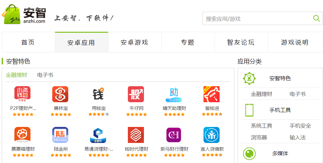Select the 金融理财 tab under 安智特色
Screen dimensions: 323x163
[x=16, y=75]
